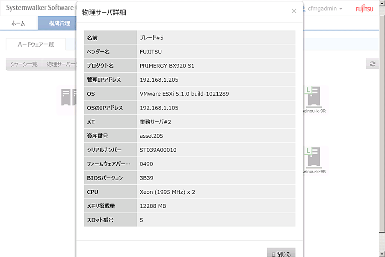
Task: Click asset number asset205
Action: click(151, 136)
